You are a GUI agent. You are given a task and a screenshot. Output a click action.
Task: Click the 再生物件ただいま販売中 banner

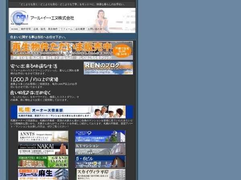[71, 50]
